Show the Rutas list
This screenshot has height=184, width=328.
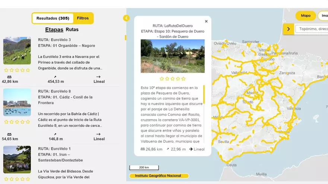point(72,29)
